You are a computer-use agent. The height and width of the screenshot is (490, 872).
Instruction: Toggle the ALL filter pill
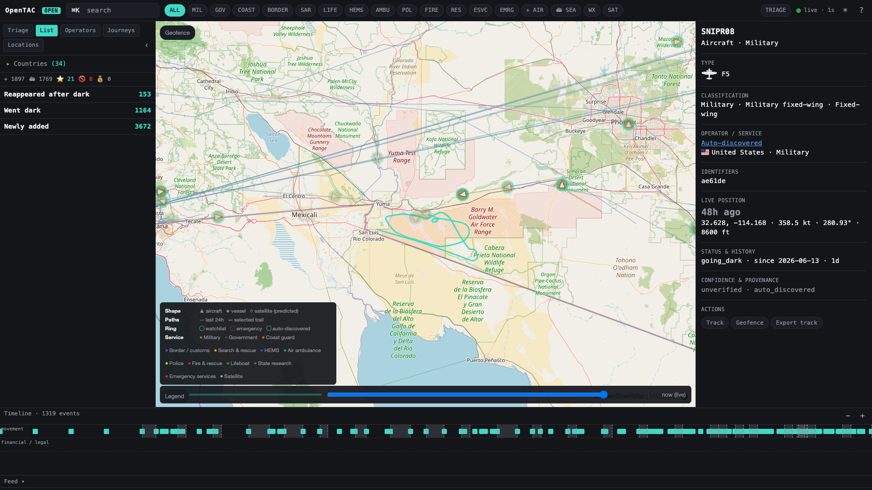click(x=174, y=10)
